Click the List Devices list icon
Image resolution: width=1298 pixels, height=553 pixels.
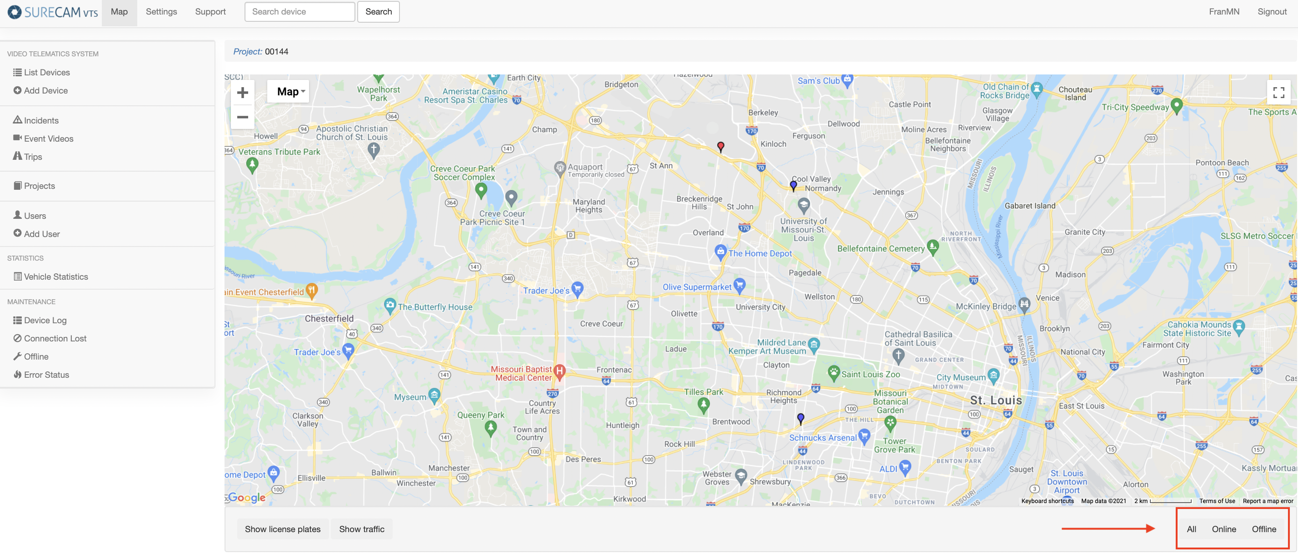[x=17, y=73]
